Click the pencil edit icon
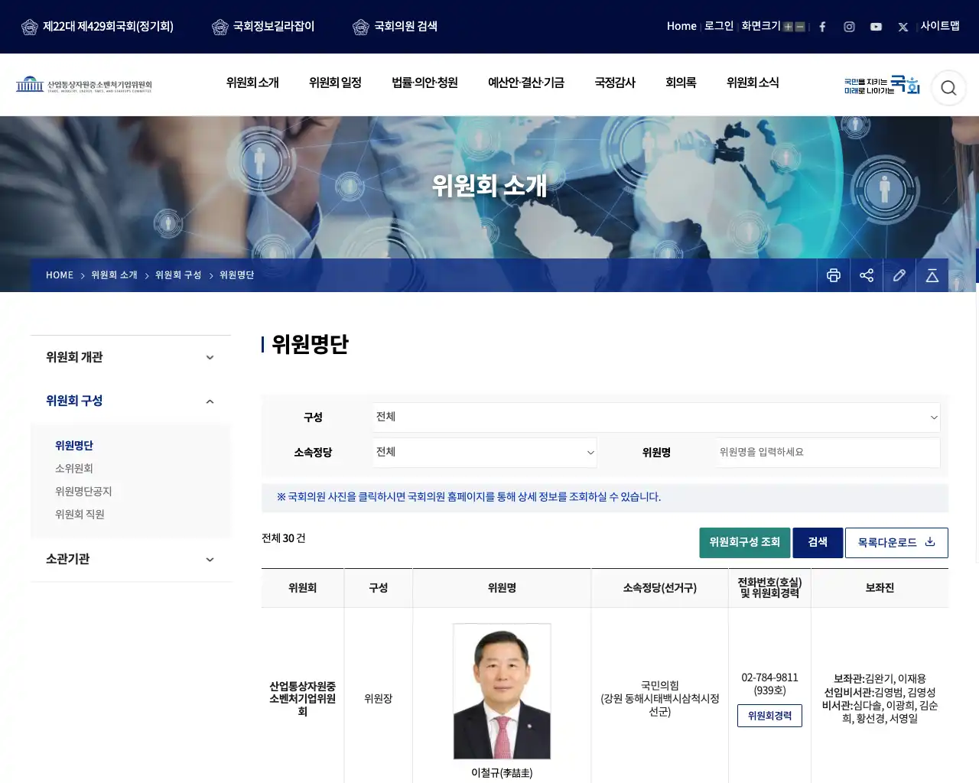This screenshot has height=783, width=979. click(x=899, y=275)
